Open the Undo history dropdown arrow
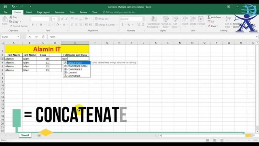Screen dimensions: 259x146 [x=17, y=6]
